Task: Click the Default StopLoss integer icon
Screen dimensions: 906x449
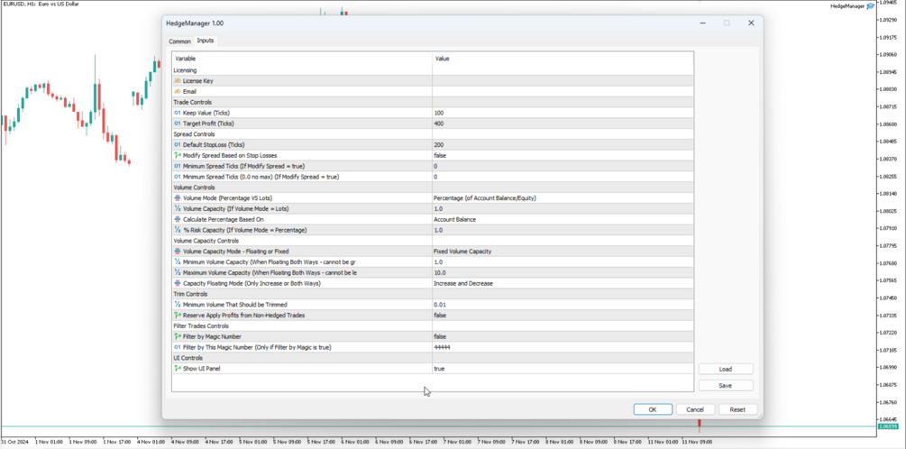Action: tap(178, 145)
